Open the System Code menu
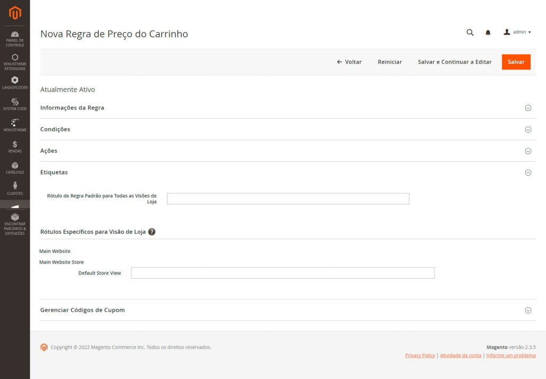The image size is (546, 379). pos(15,105)
